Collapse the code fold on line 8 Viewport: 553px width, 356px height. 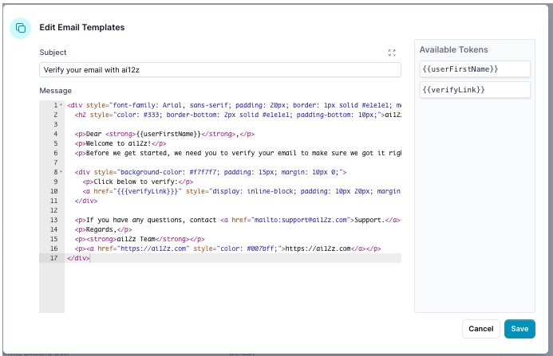click(61, 172)
